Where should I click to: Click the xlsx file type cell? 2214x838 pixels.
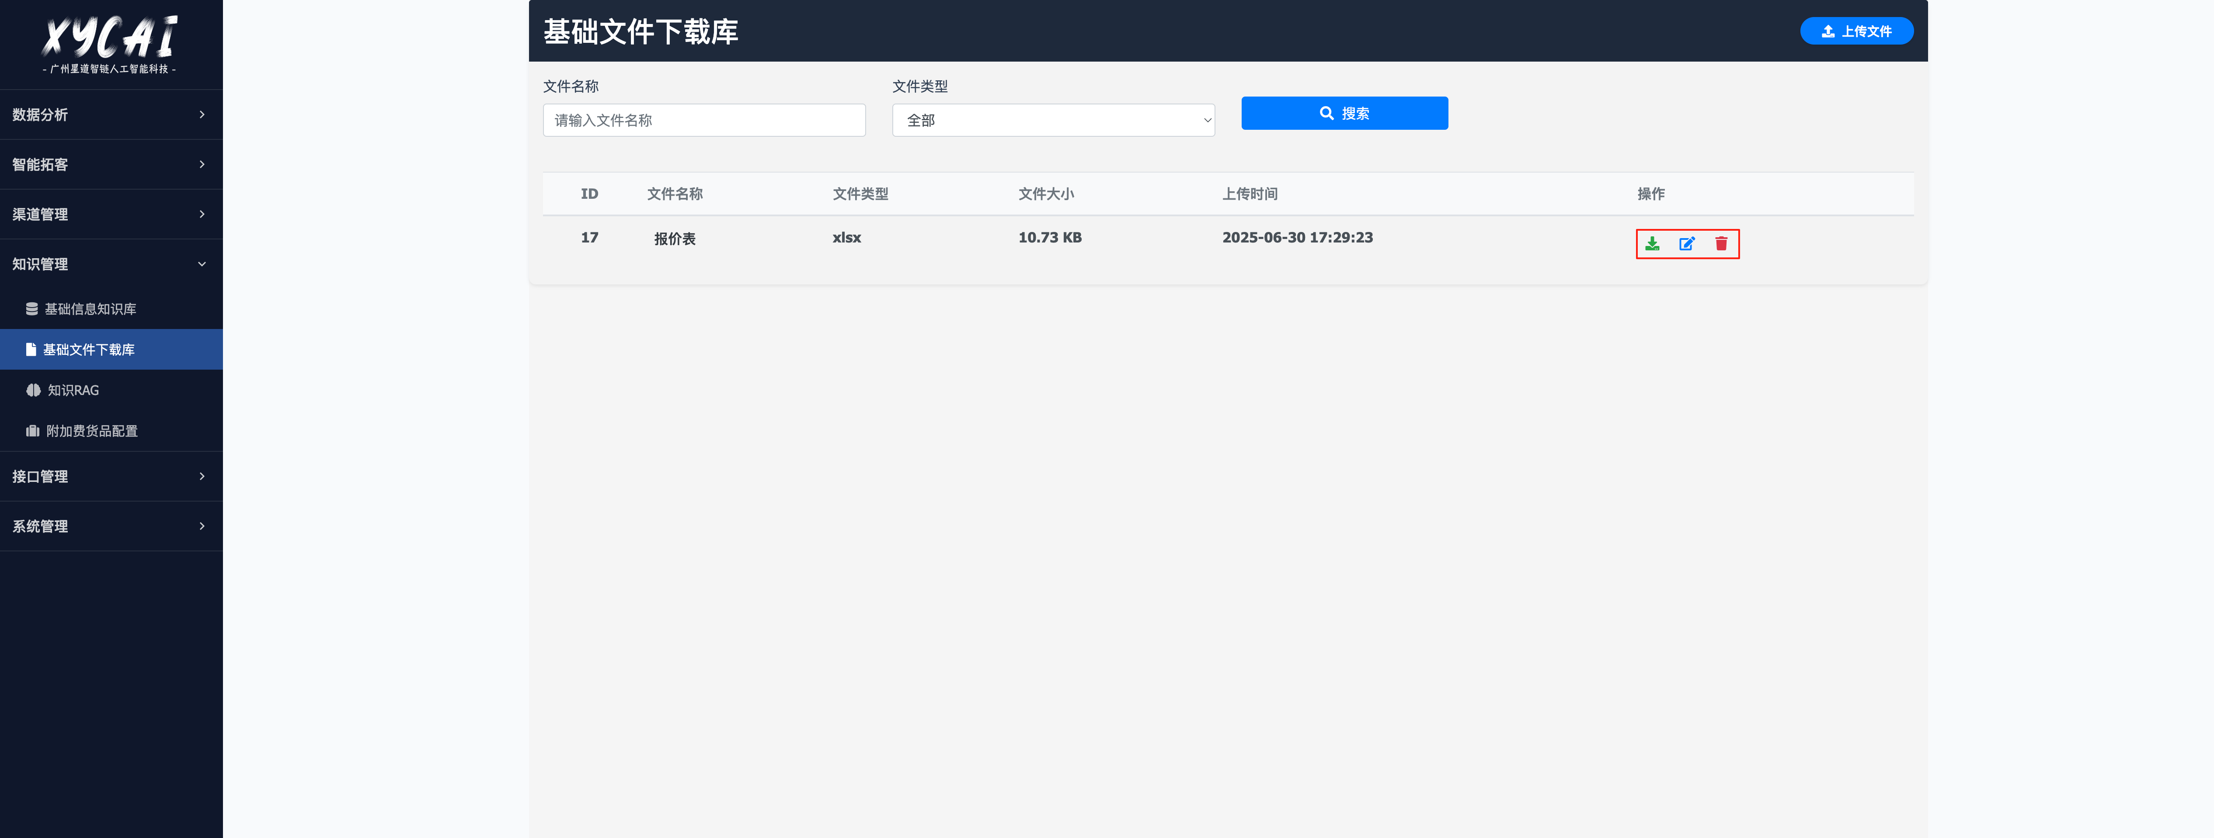(x=846, y=238)
